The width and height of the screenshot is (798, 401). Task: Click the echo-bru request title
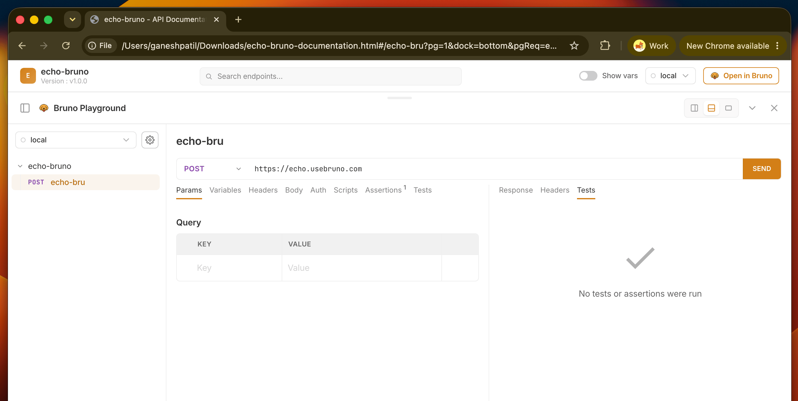click(x=200, y=141)
